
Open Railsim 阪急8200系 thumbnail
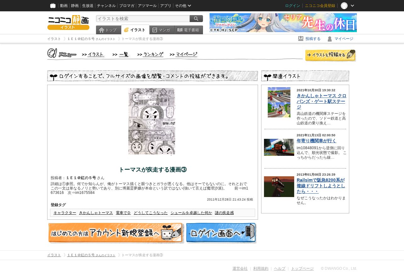point(279,187)
